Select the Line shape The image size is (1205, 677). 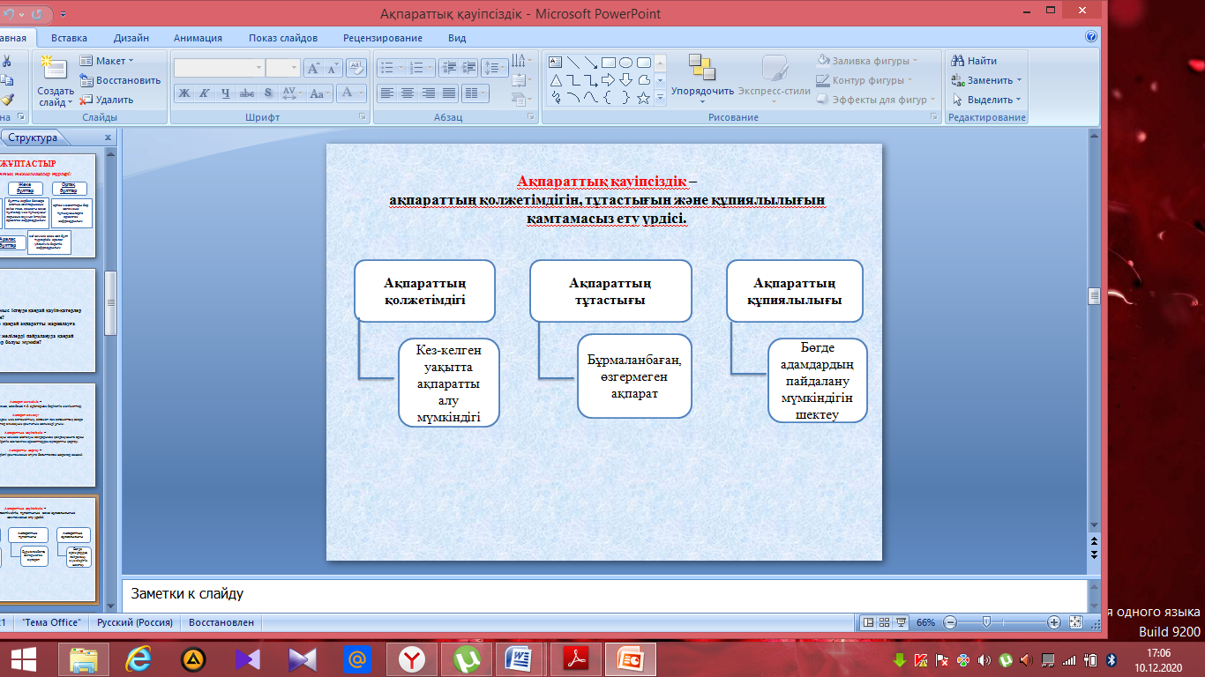573,63
